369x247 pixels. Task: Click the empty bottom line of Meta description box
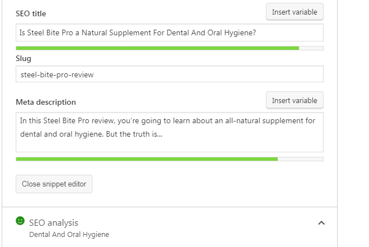(x=169, y=146)
